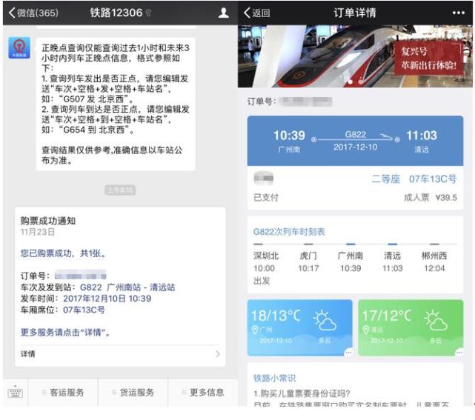The image size is (475, 420).
Task: Tap seat info 07车13C号 in order
Action: tap(433, 179)
